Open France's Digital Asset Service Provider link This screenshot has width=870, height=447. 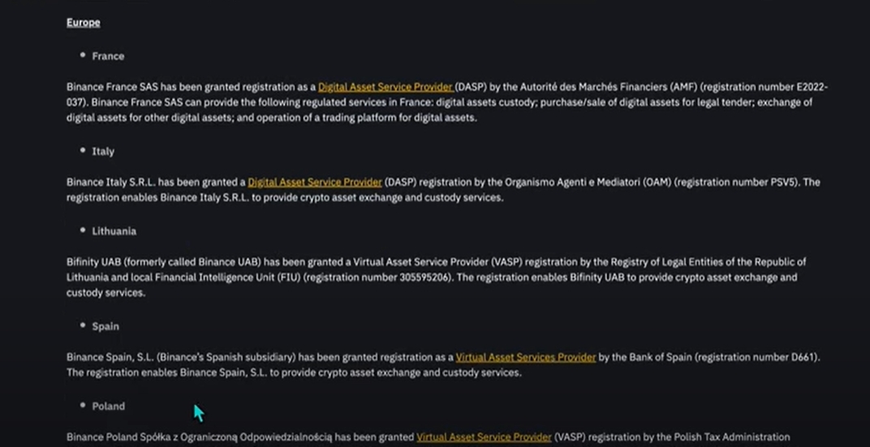pyautogui.click(x=385, y=87)
